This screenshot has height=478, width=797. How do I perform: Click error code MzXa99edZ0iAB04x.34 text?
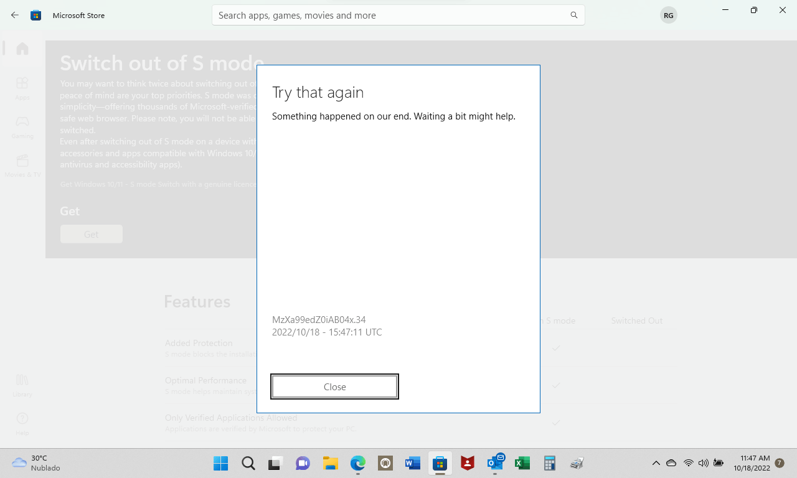point(319,320)
